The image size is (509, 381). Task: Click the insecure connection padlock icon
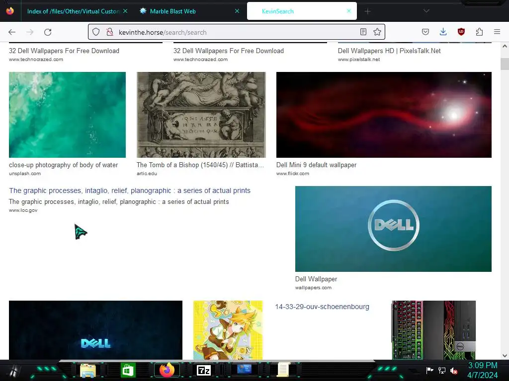point(110,32)
